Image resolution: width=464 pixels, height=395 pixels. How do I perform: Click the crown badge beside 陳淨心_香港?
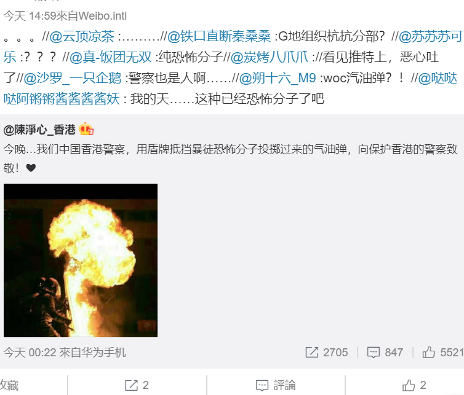coord(86,129)
